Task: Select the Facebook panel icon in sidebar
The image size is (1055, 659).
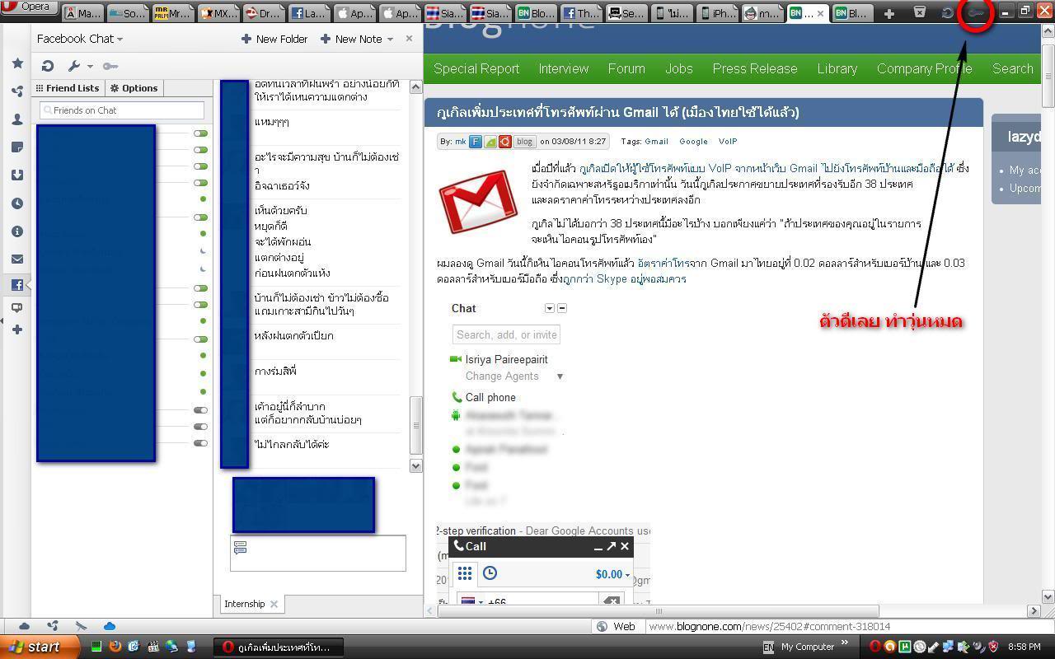Action: click(17, 285)
